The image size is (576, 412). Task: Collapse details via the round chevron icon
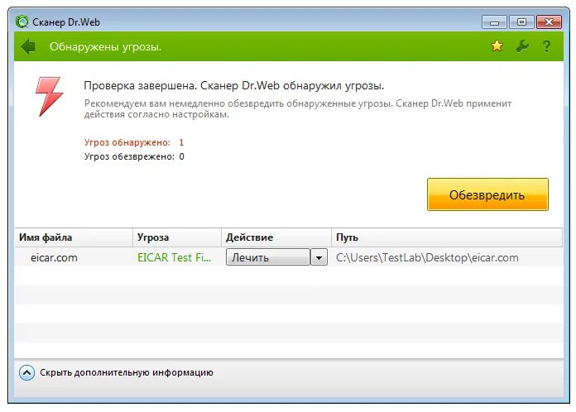26,373
